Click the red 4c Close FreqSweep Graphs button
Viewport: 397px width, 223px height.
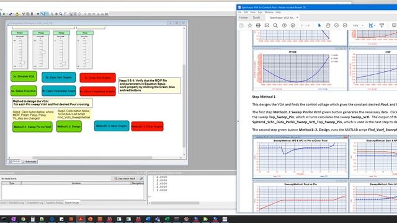(98, 91)
